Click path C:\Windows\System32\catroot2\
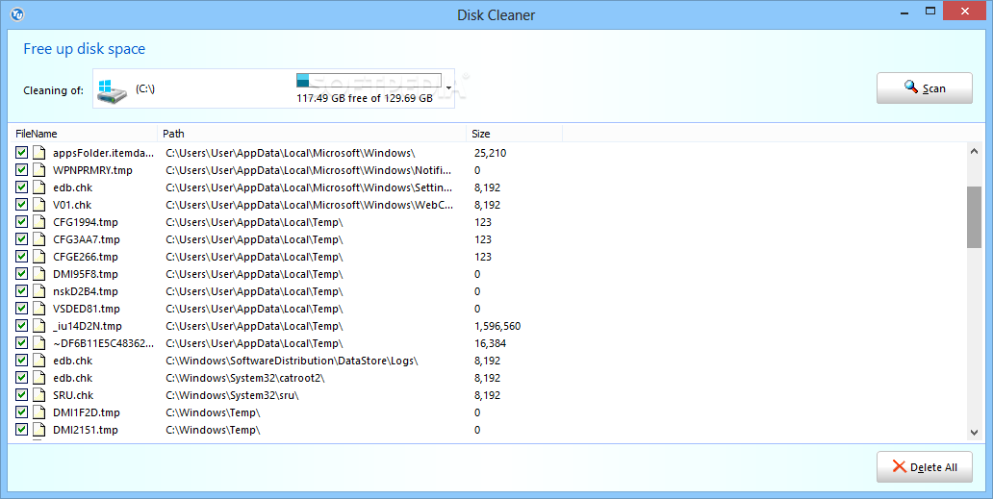The width and height of the screenshot is (993, 499). pyautogui.click(x=245, y=378)
